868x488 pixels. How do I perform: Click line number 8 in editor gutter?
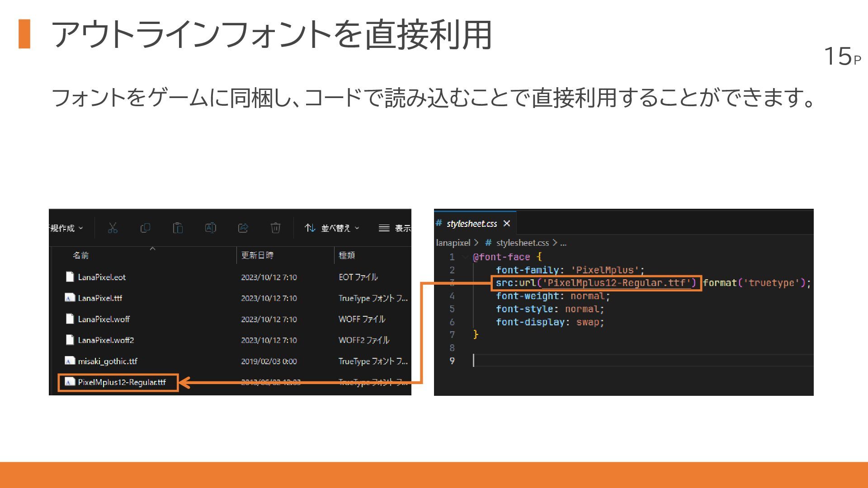tap(452, 348)
